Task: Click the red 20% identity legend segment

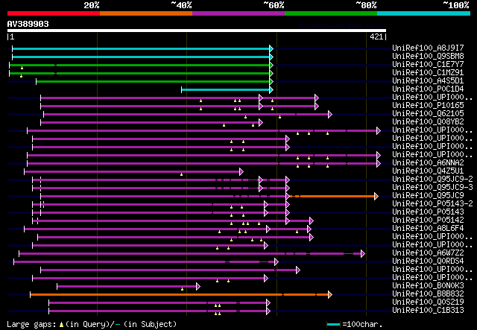Action: tap(54, 13)
